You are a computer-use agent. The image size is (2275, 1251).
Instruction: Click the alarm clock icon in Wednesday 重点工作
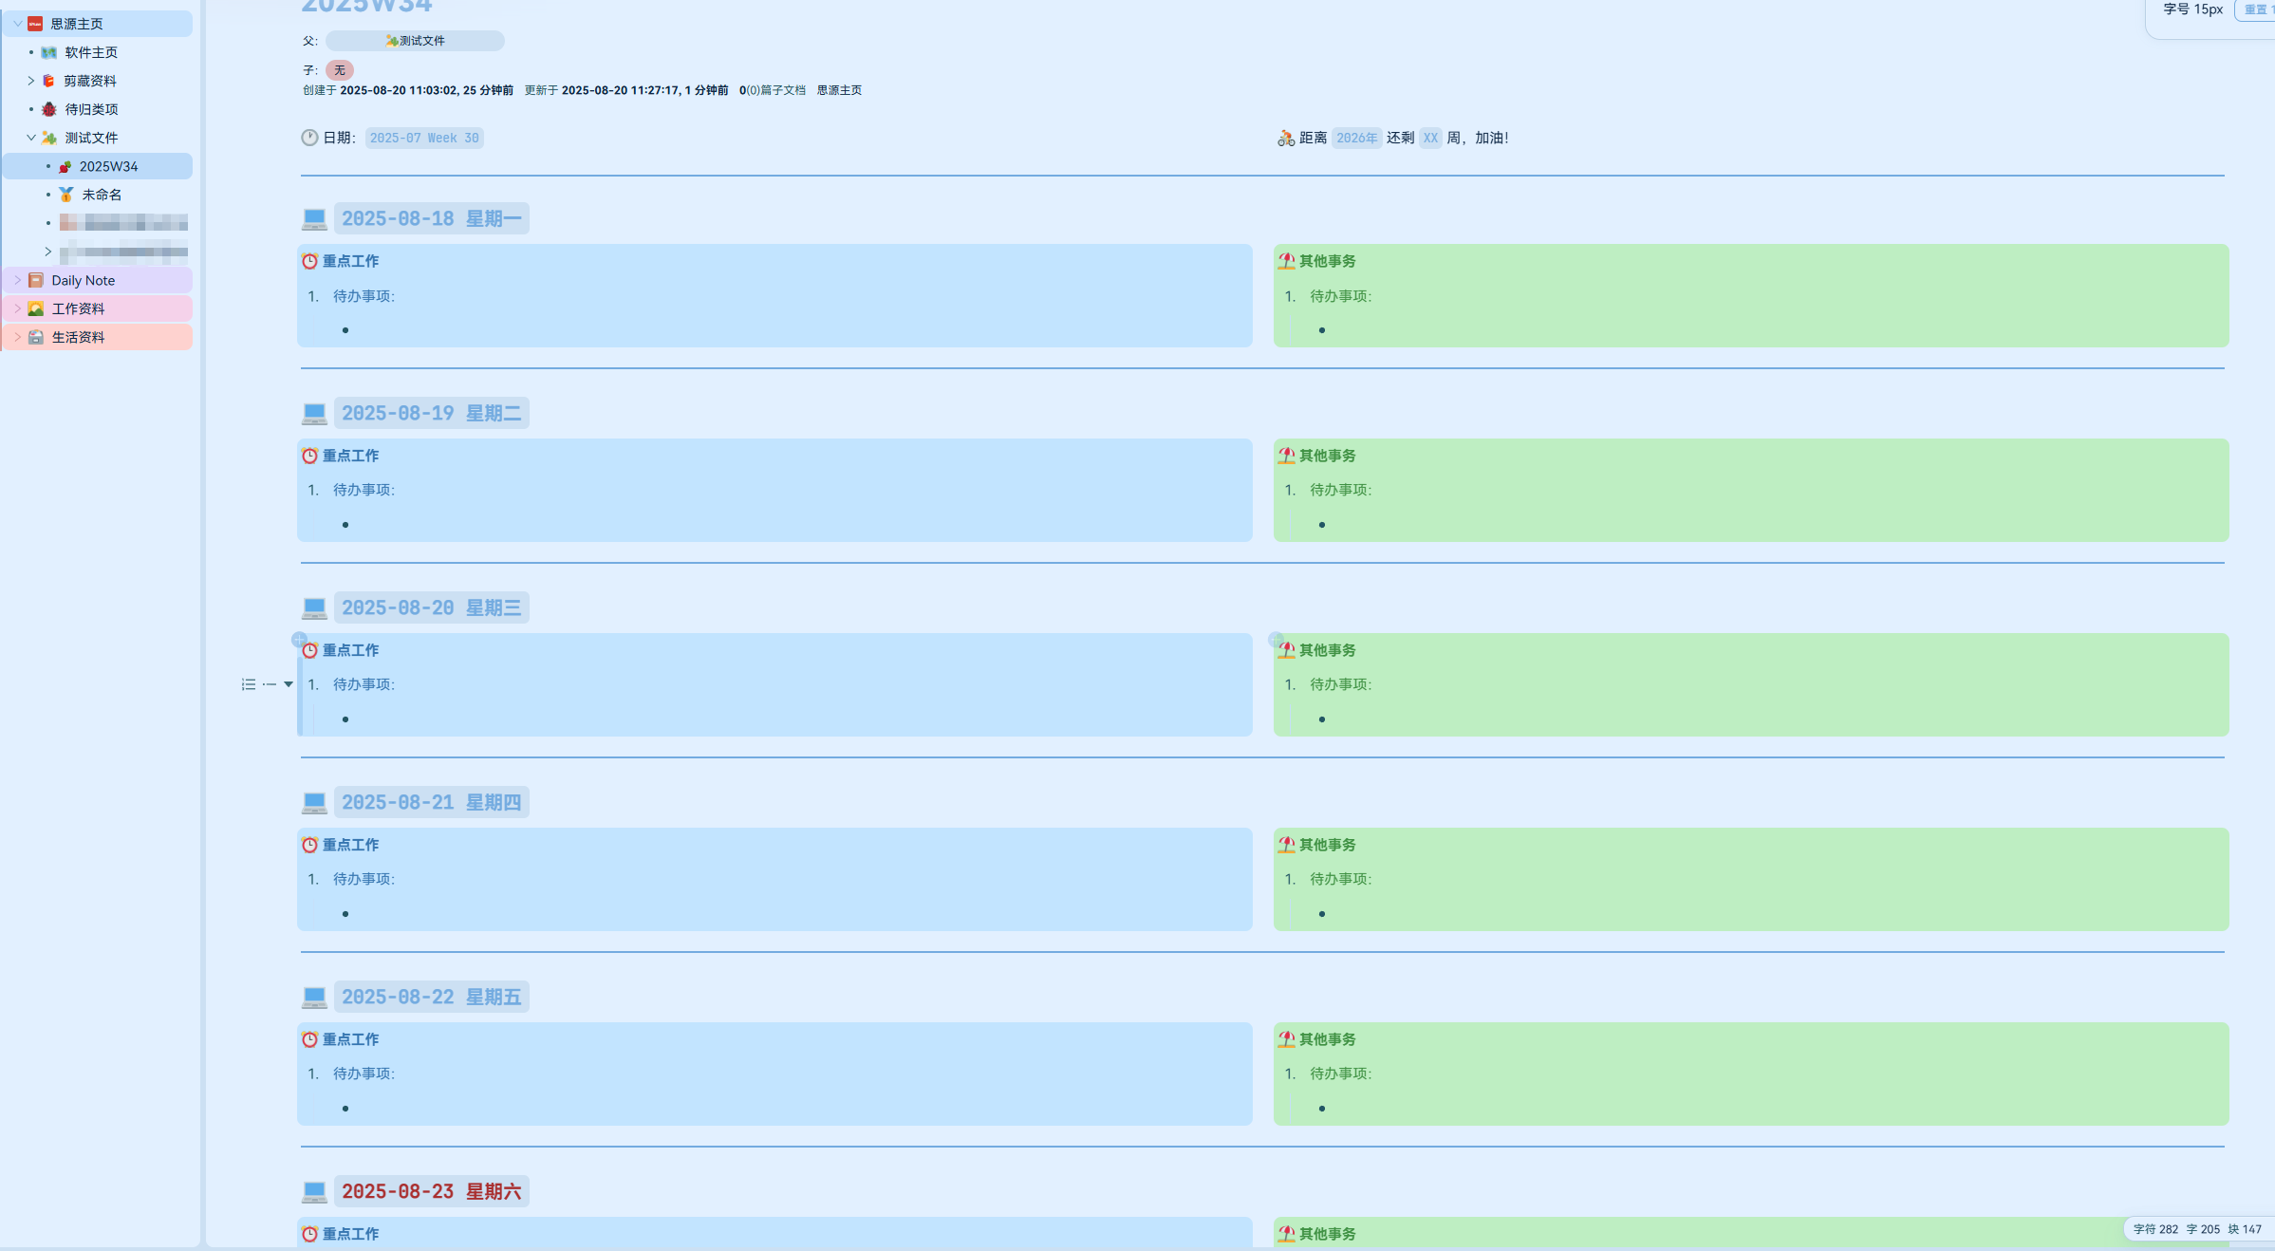pos(309,650)
